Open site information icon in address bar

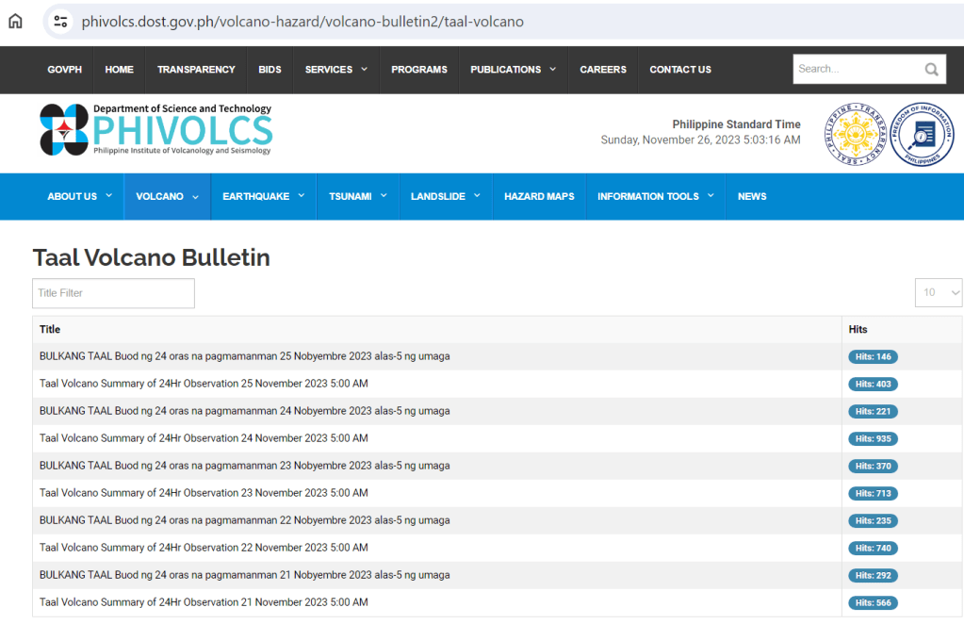pyautogui.click(x=61, y=21)
